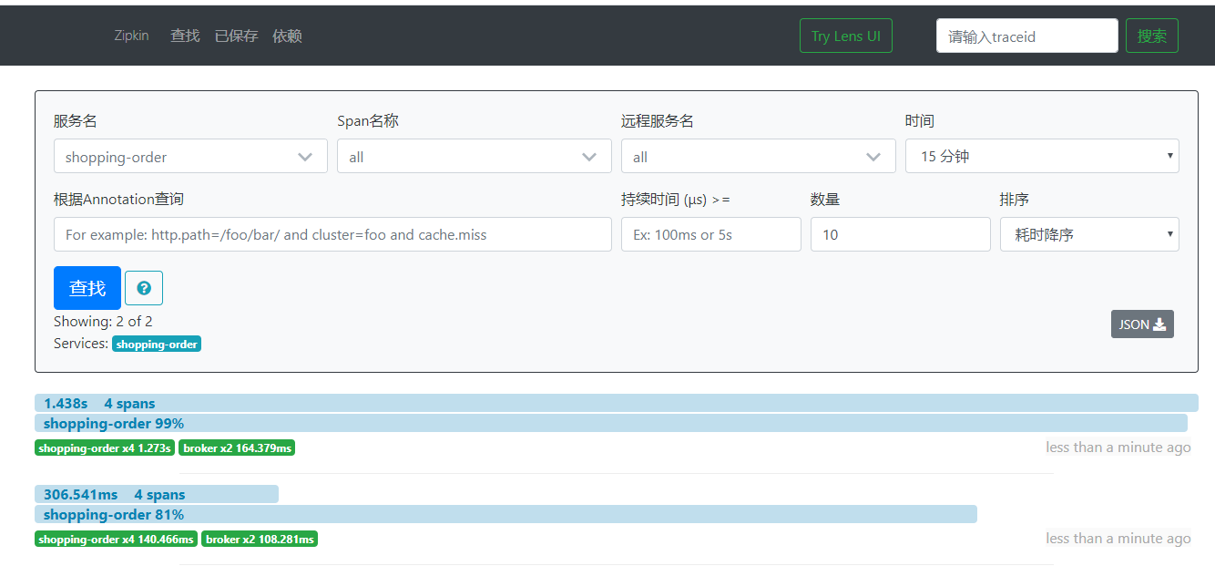Focus the 持续时间 duration input
The width and height of the screenshot is (1215, 566).
click(710, 234)
